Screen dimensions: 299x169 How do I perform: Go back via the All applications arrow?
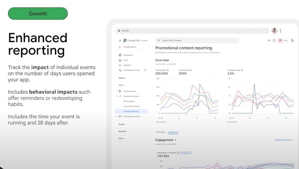point(120,47)
